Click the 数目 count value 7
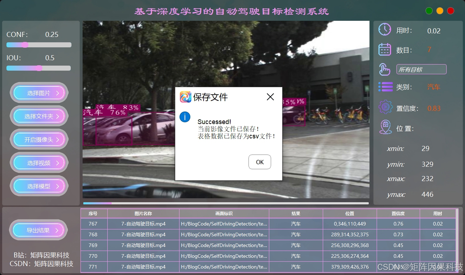The height and width of the screenshot is (275, 465). (x=429, y=49)
